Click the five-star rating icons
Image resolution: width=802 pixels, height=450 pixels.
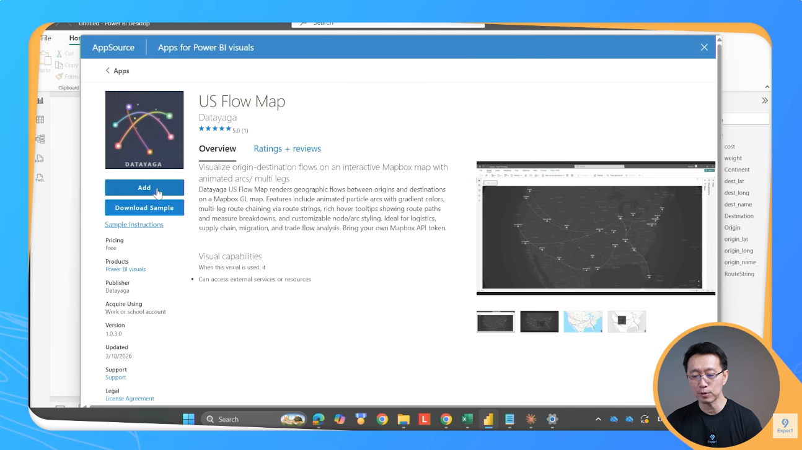(215, 129)
